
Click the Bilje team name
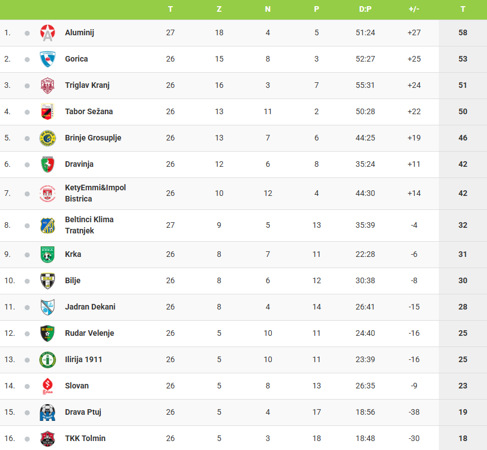coord(73,280)
